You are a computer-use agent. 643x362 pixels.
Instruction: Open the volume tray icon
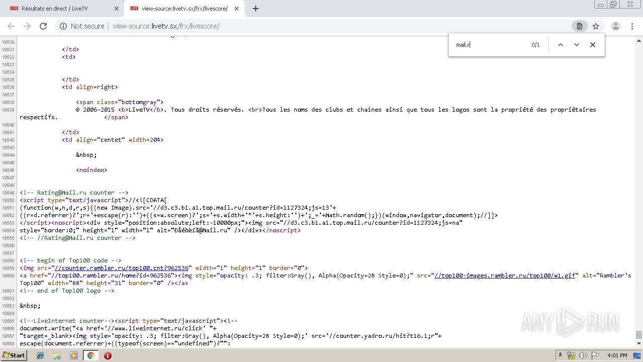click(584, 355)
